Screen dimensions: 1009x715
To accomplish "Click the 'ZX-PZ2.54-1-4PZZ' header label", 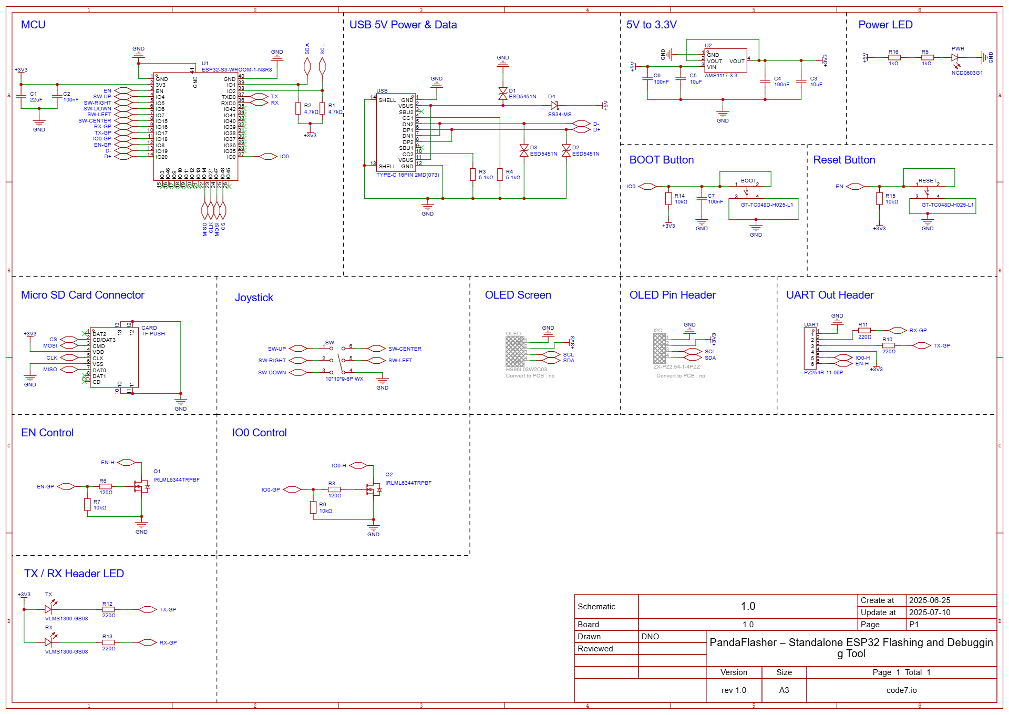I will click(677, 367).
